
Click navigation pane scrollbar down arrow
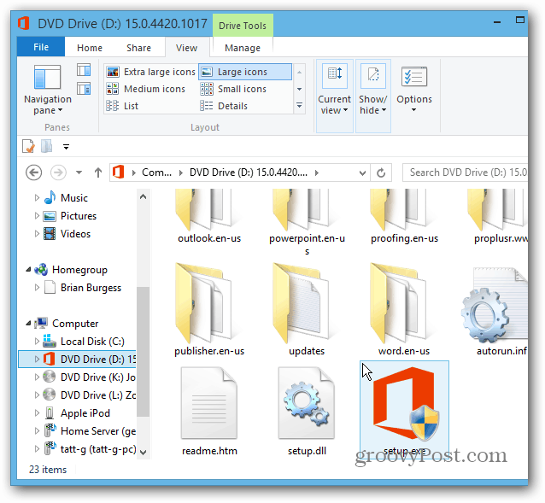click(143, 452)
